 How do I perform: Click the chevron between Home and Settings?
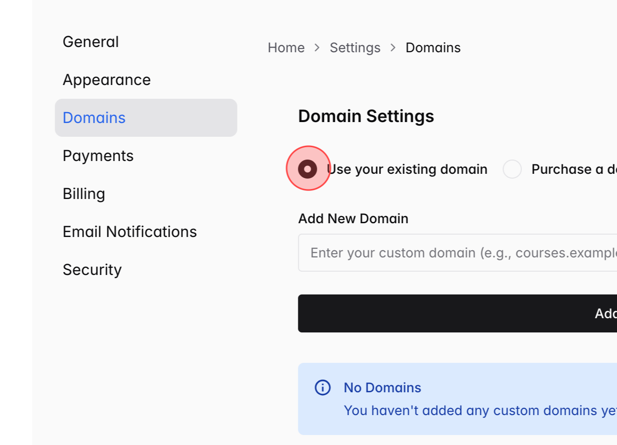click(317, 47)
